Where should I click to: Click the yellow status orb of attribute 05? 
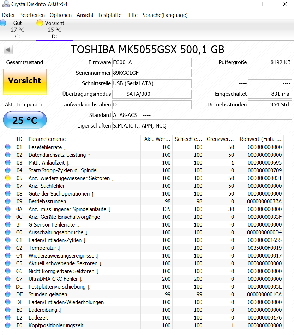(x=8, y=178)
